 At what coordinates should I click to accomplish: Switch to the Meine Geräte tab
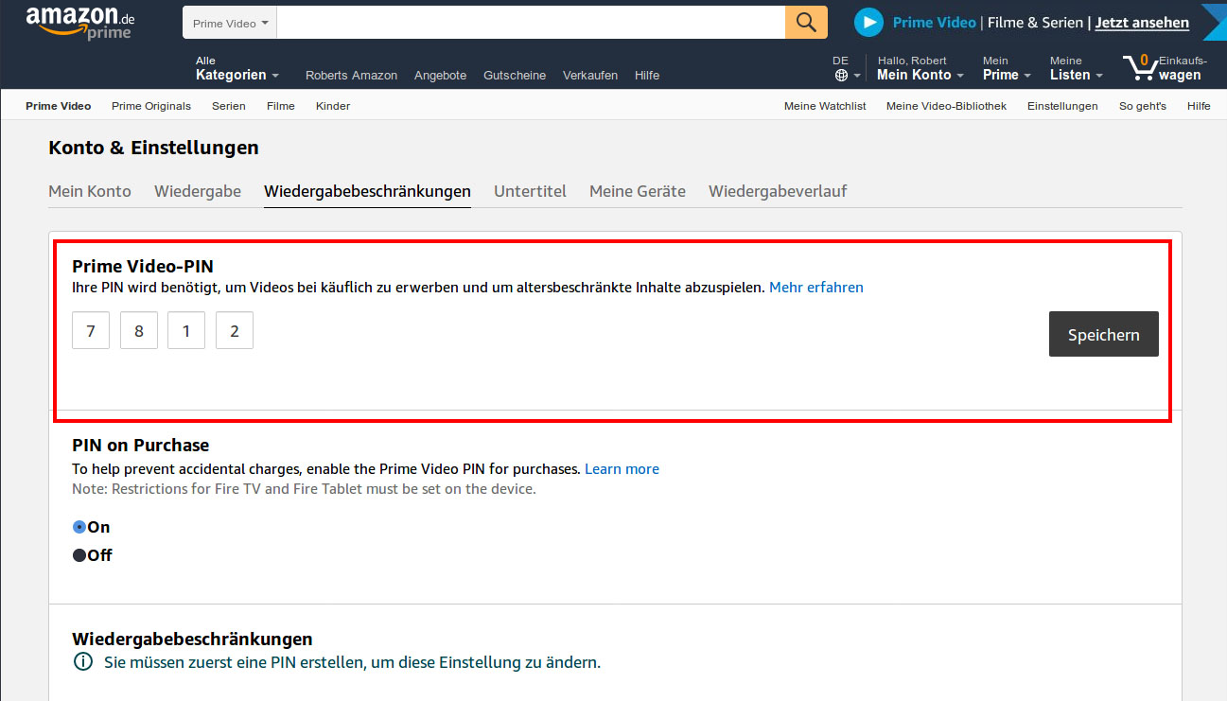pyautogui.click(x=637, y=191)
